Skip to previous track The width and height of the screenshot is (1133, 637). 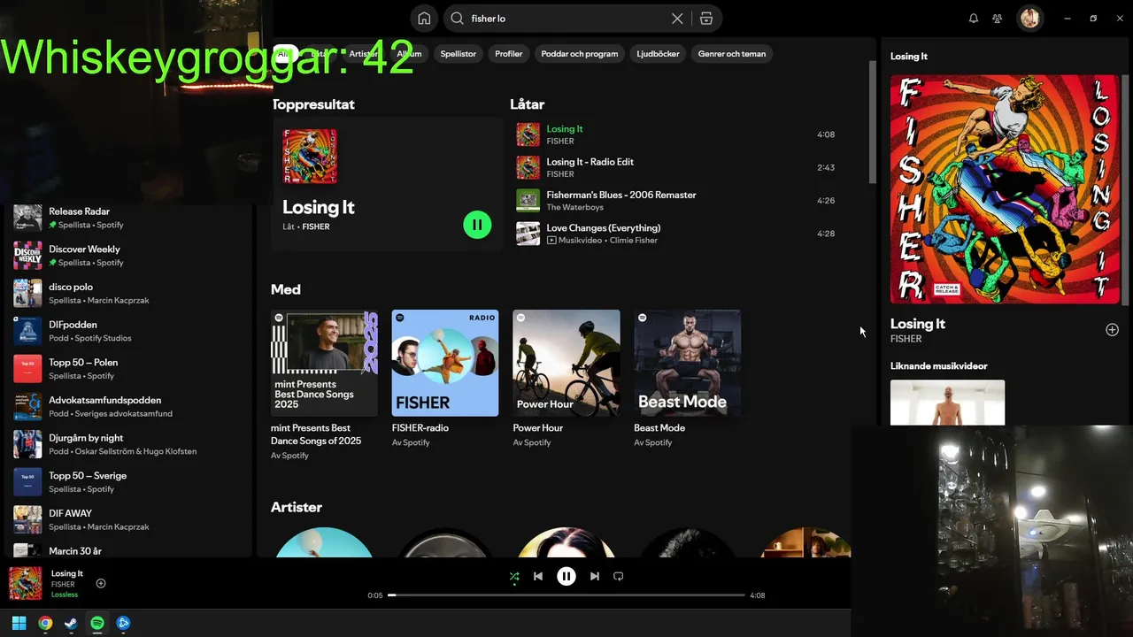point(538,576)
